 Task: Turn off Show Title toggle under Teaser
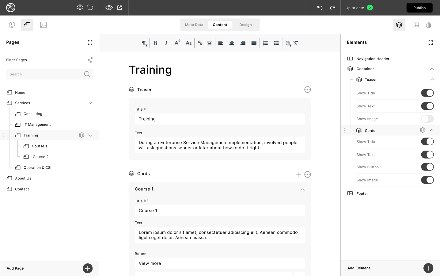427,93
